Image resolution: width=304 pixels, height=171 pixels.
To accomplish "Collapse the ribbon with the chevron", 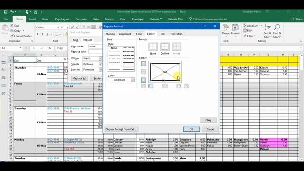I will pyautogui.click(x=301, y=41).
